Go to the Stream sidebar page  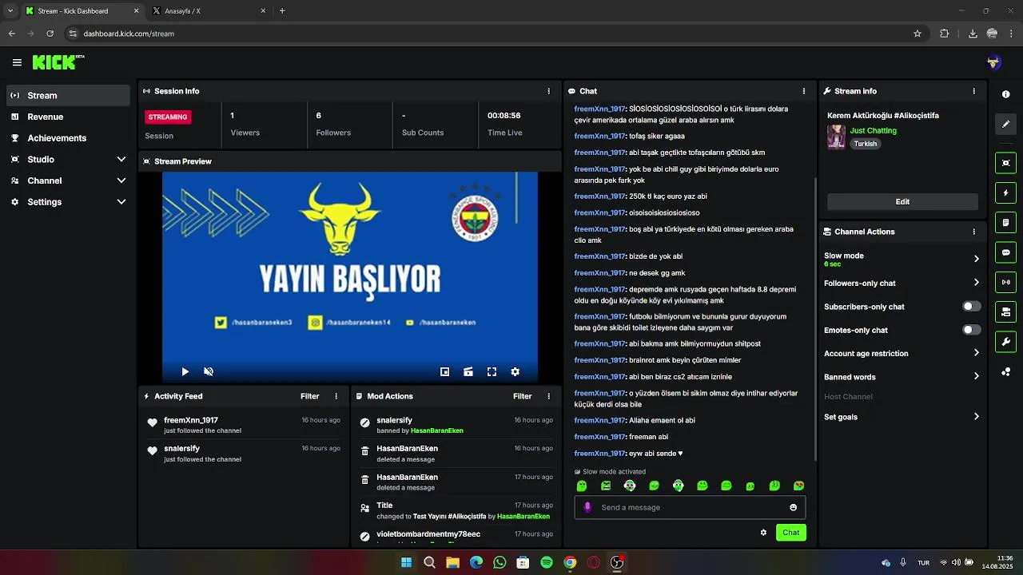click(x=68, y=95)
